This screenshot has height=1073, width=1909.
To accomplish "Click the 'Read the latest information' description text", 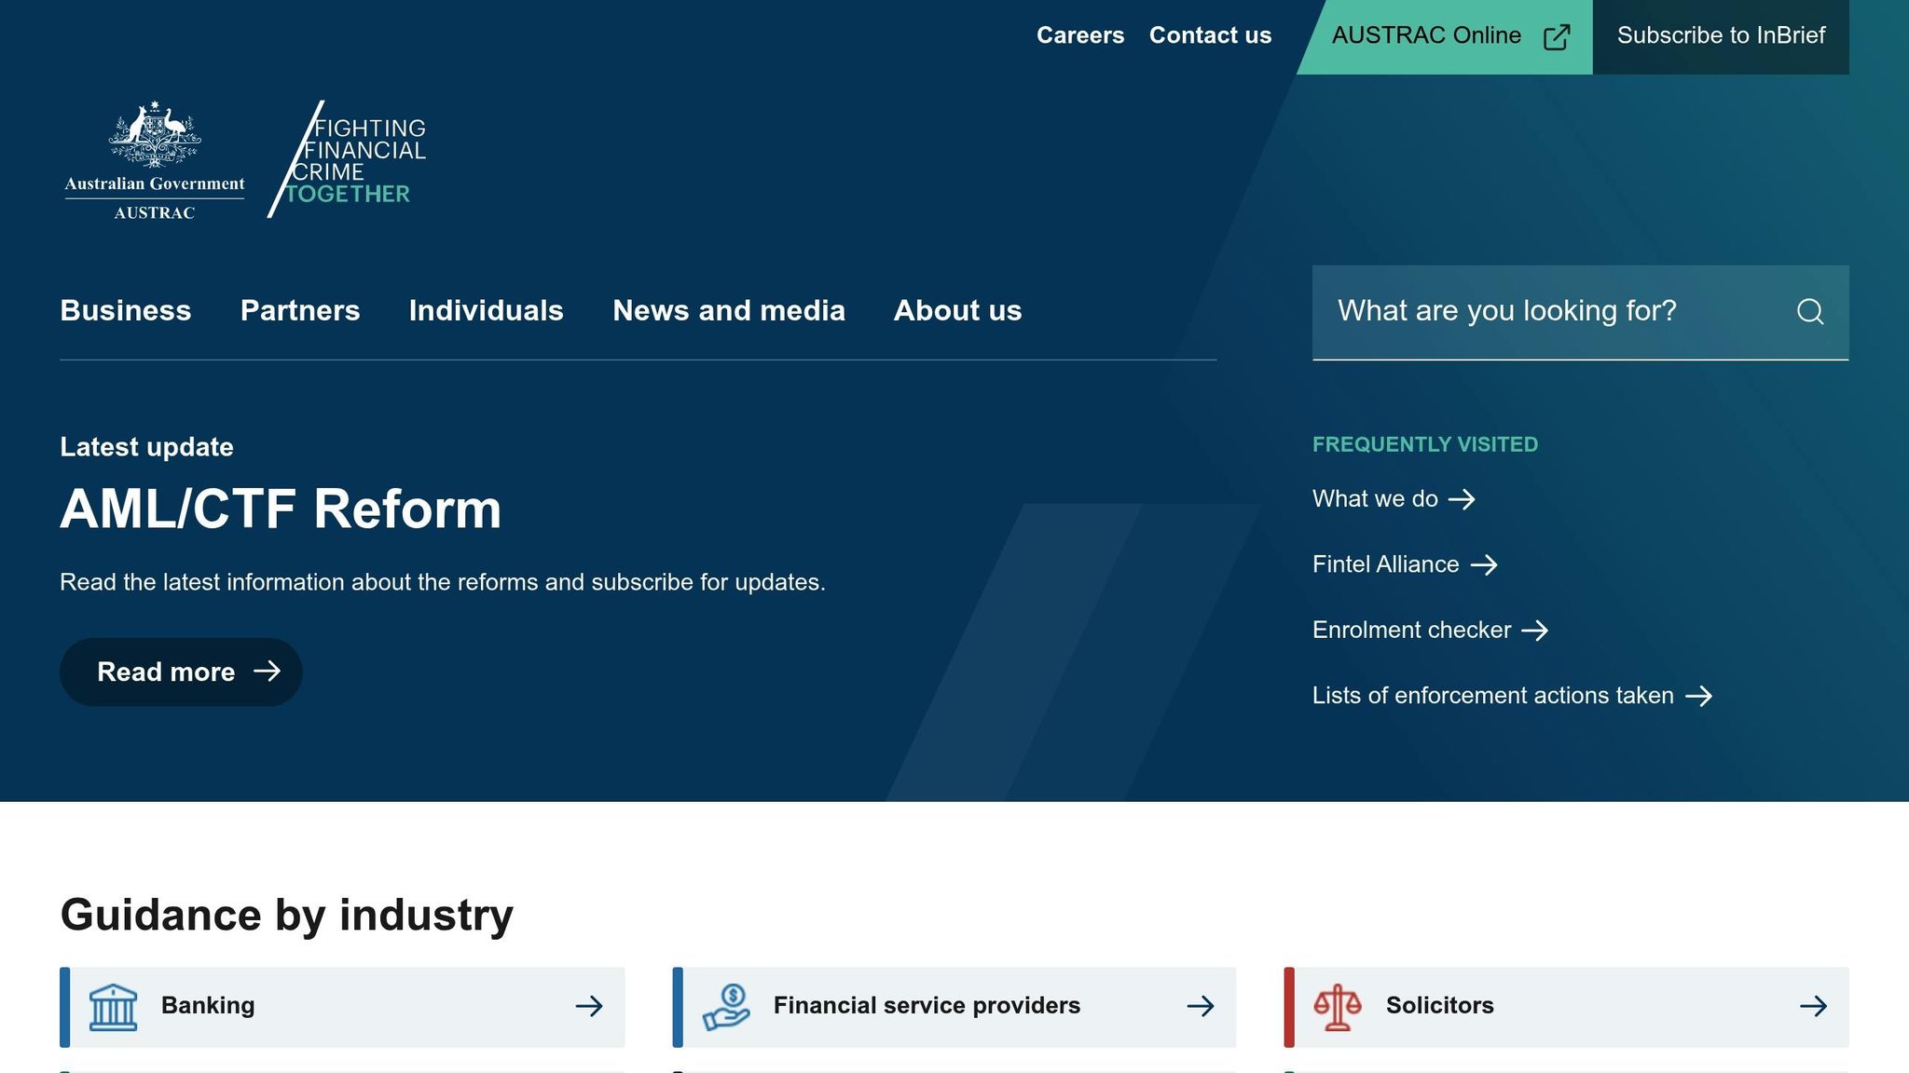I will point(443,582).
